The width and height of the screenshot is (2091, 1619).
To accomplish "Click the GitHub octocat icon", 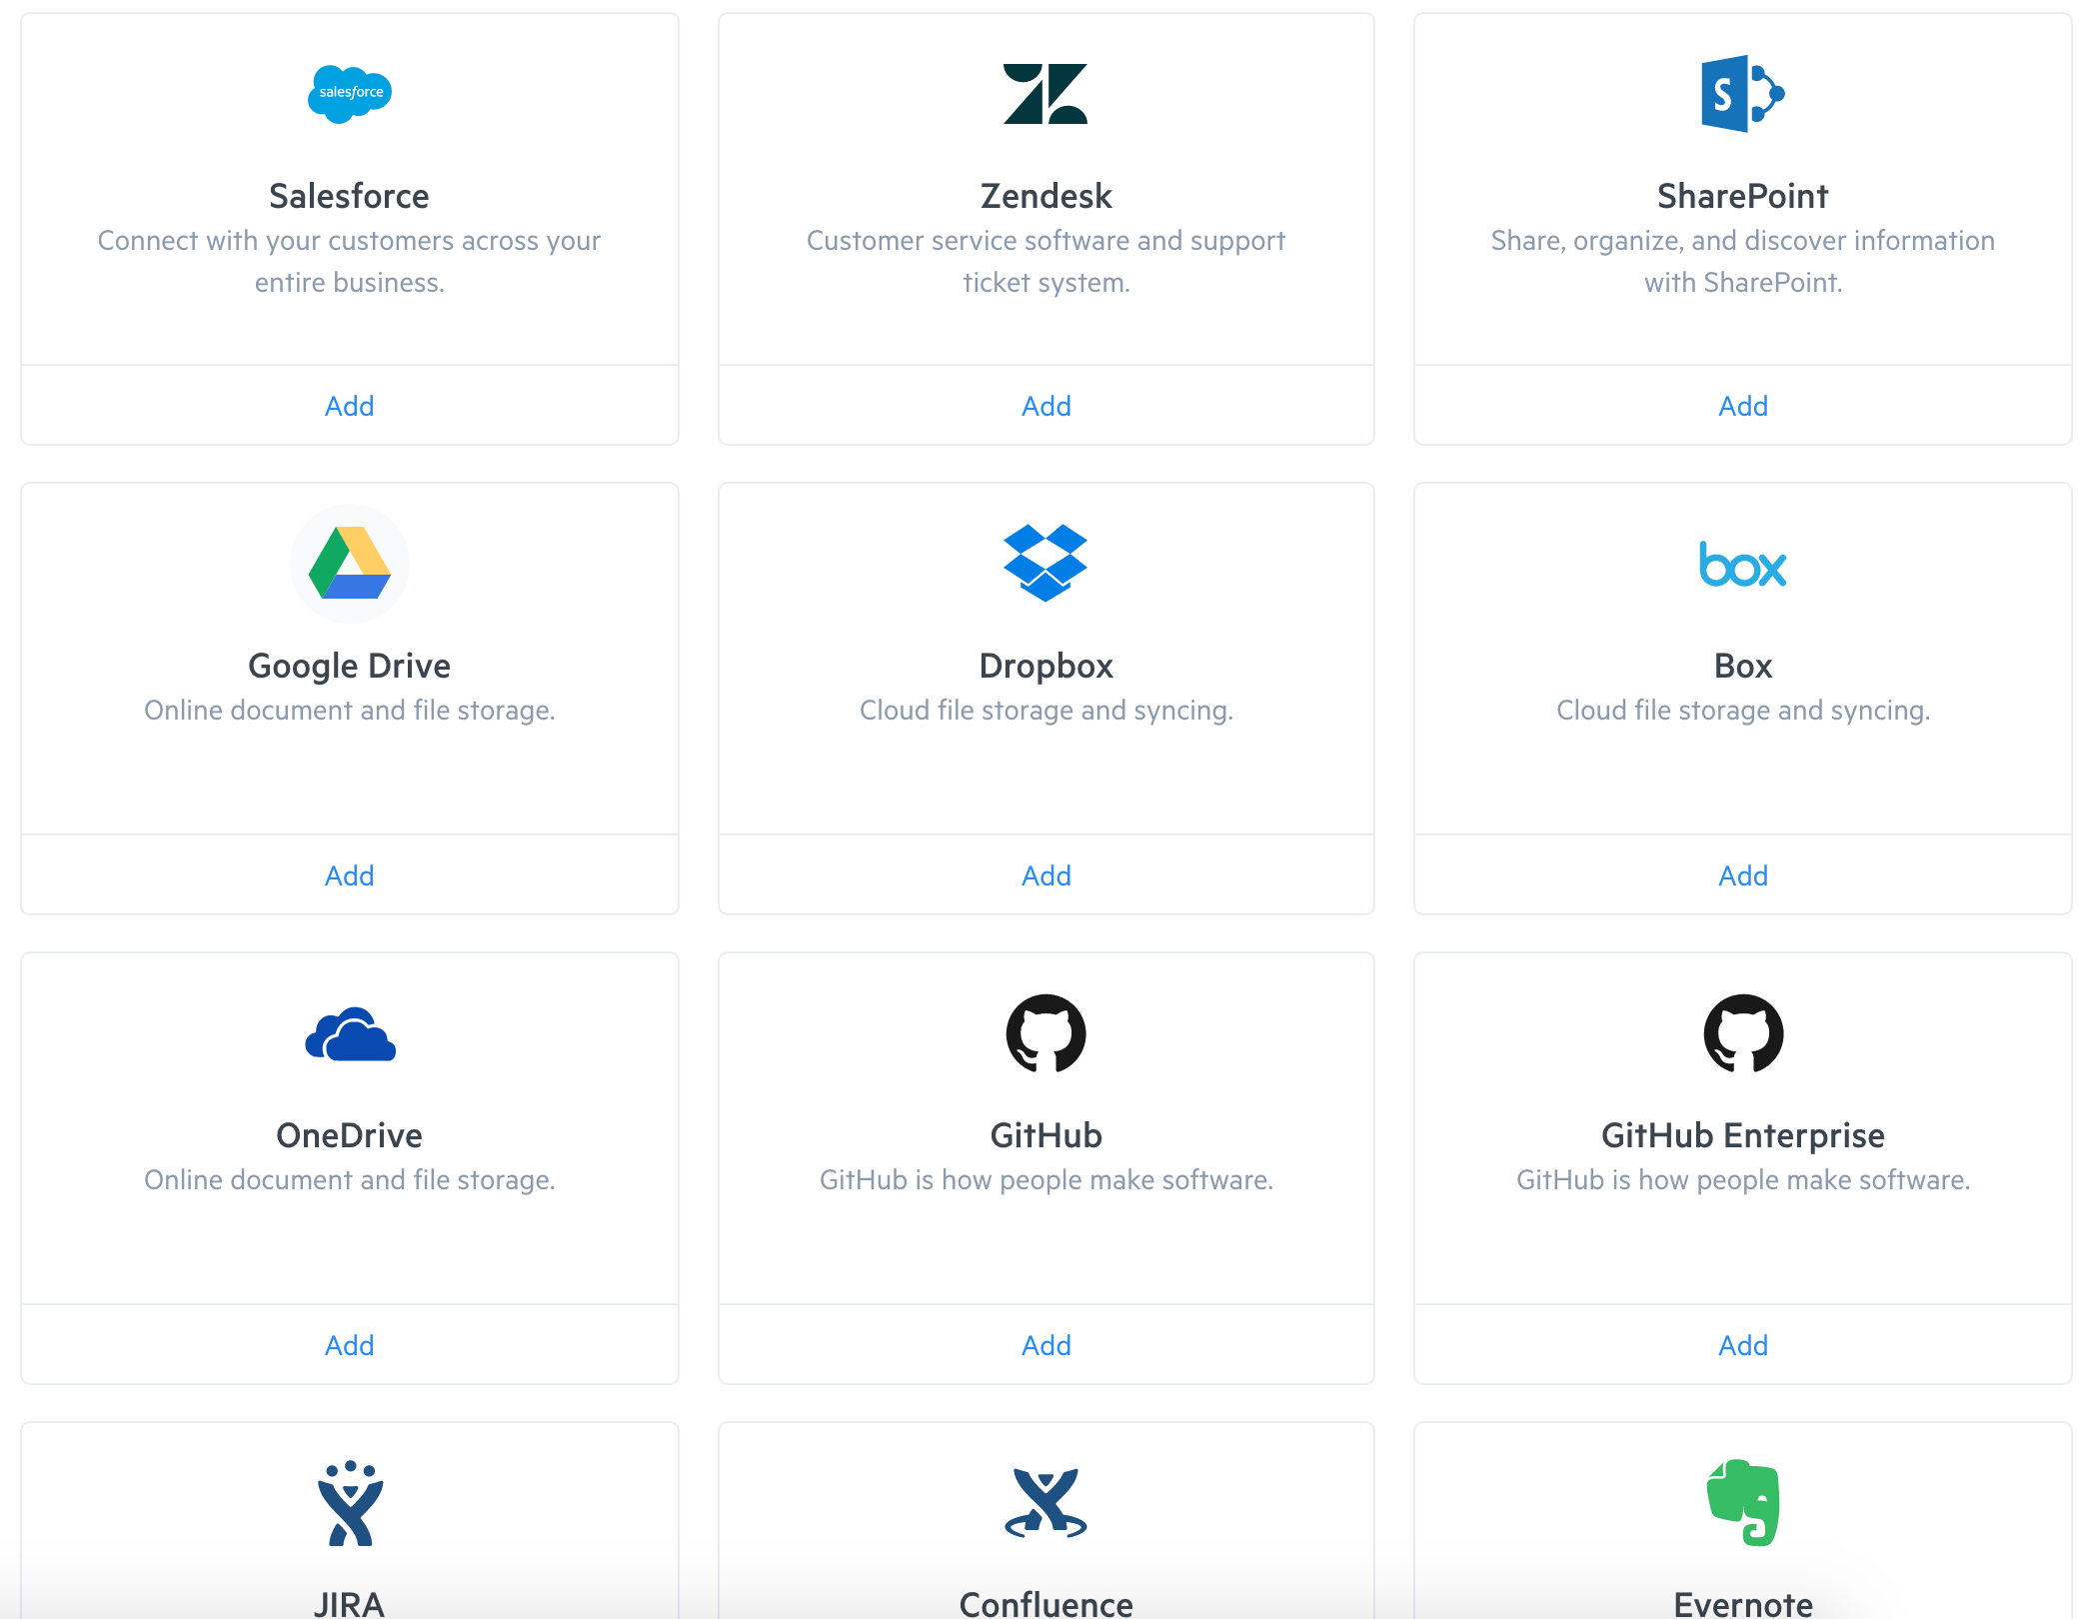I will (1045, 1033).
